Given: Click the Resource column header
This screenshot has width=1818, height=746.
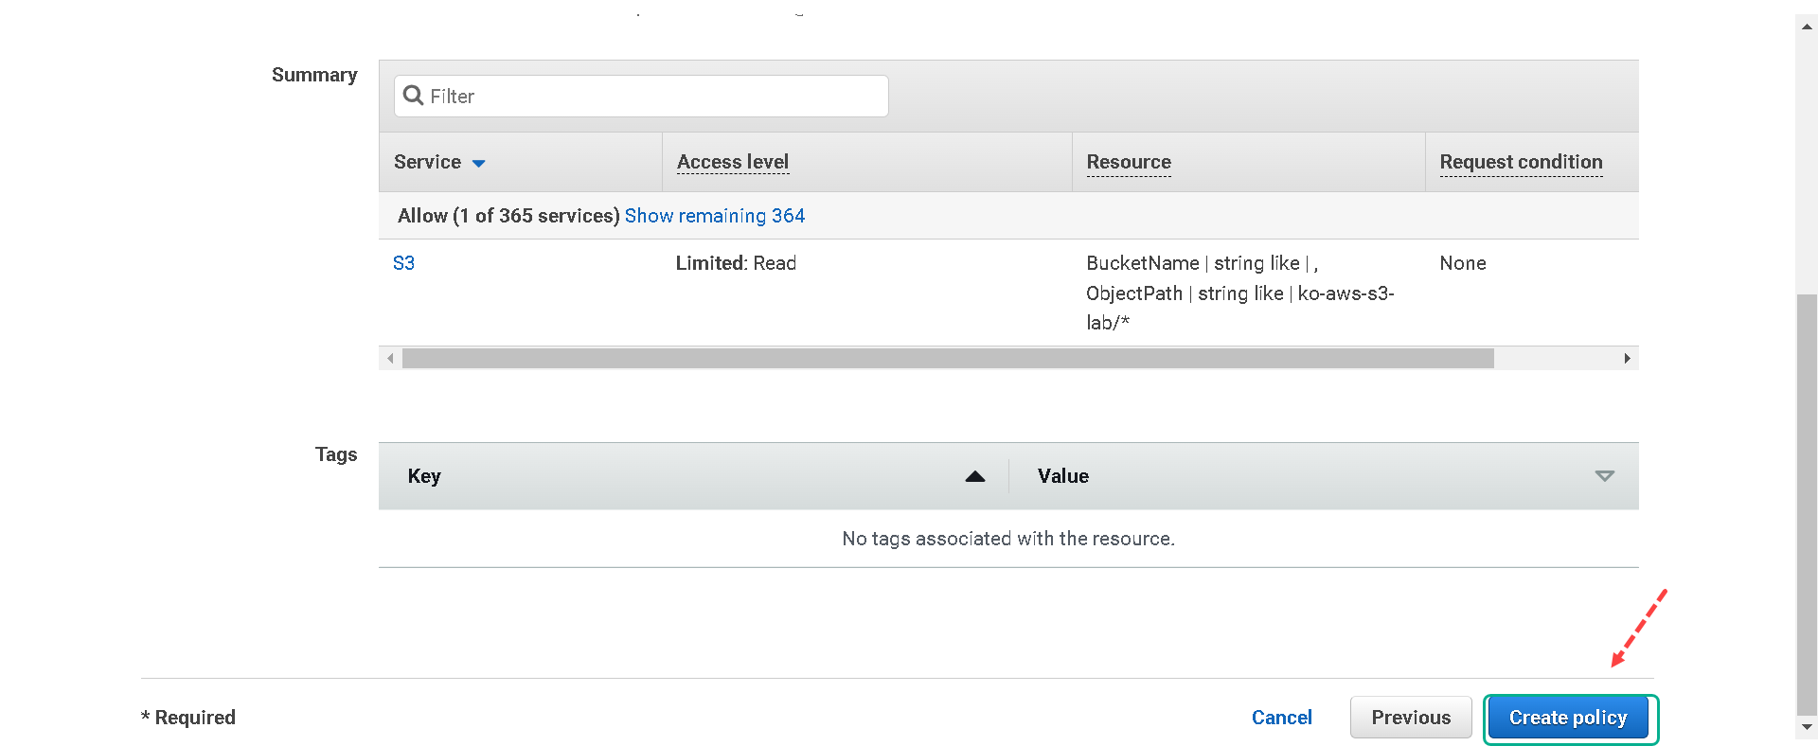Looking at the screenshot, I should (1129, 162).
